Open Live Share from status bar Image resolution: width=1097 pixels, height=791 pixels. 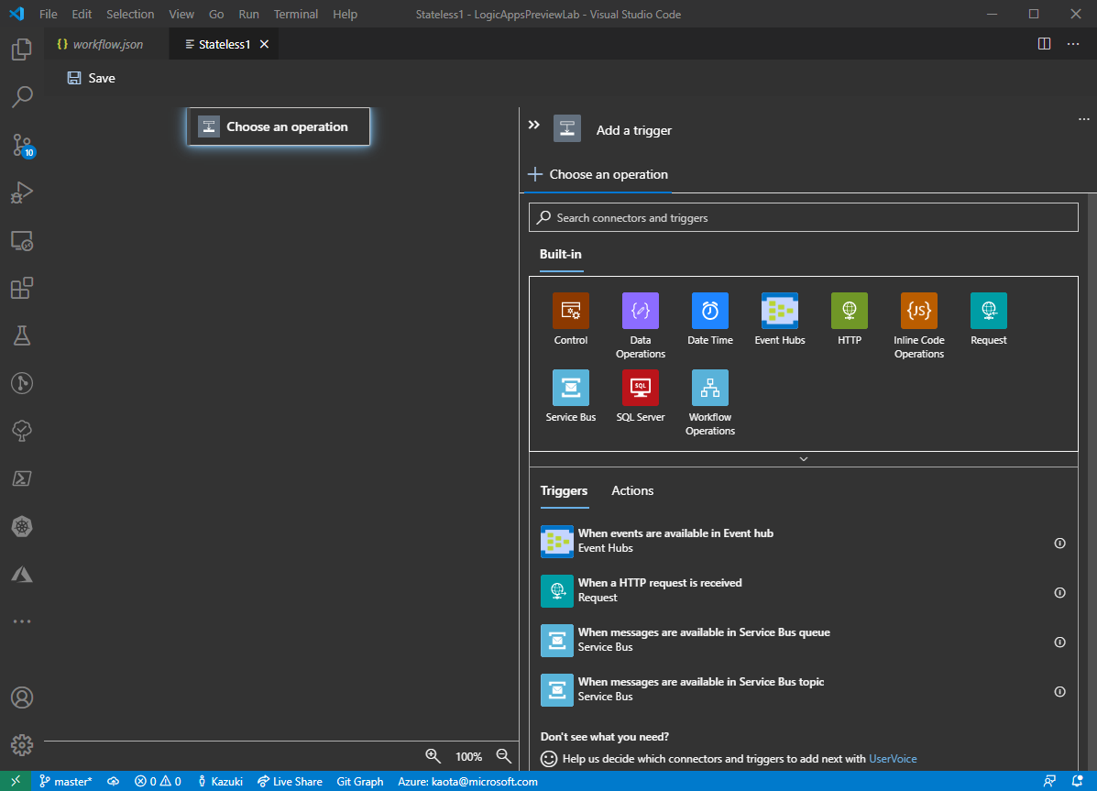[290, 781]
